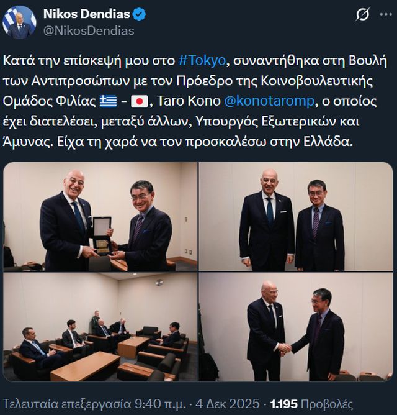397x415 pixels.
Task: Click the 4 Δεκ 2025 date
Action: coord(228,404)
